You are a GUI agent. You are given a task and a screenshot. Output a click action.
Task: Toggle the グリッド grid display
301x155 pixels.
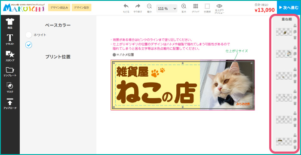pyautogui.click(x=195, y=8)
